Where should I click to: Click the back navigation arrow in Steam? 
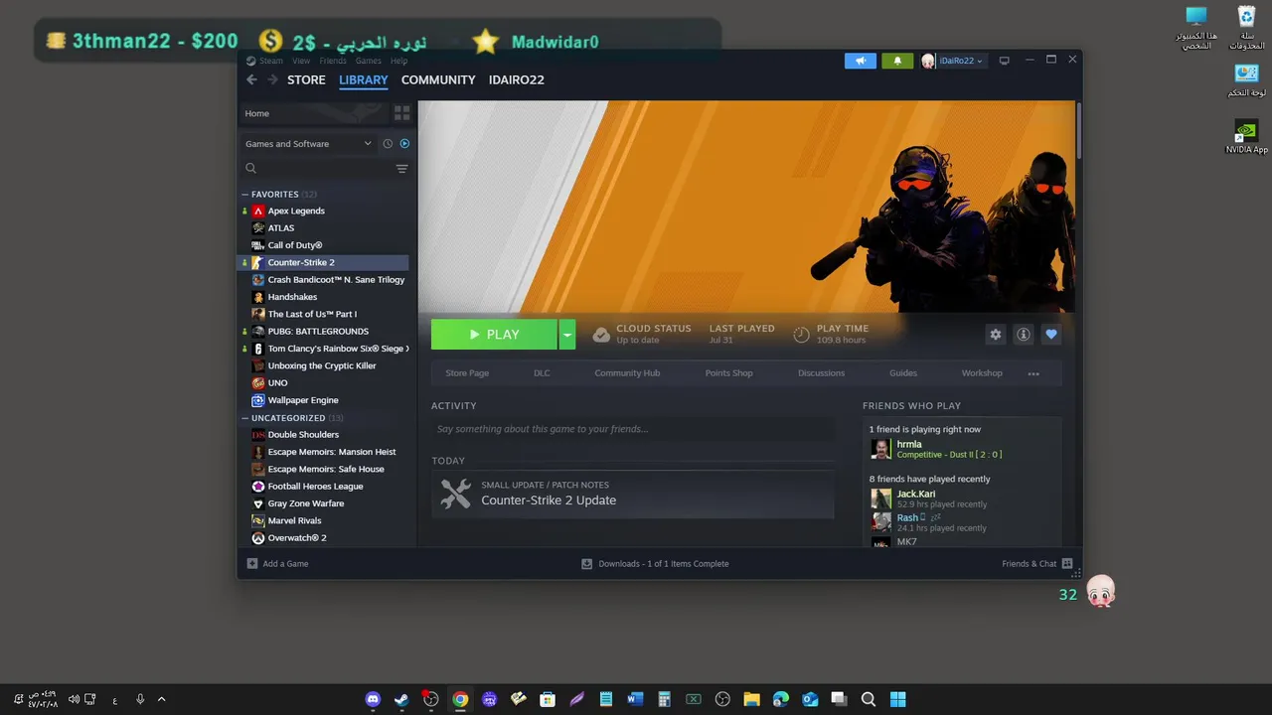pyautogui.click(x=251, y=79)
